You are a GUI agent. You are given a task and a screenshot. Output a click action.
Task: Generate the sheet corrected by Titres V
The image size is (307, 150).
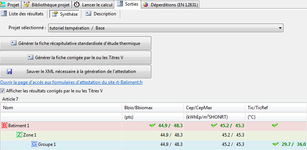point(75,57)
